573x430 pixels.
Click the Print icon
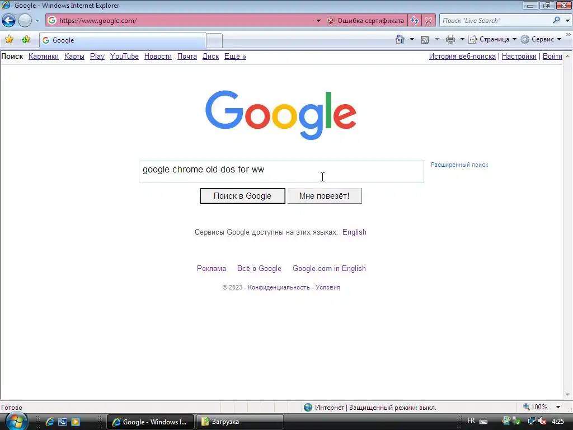pyautogui.click(x=450, y=39)
